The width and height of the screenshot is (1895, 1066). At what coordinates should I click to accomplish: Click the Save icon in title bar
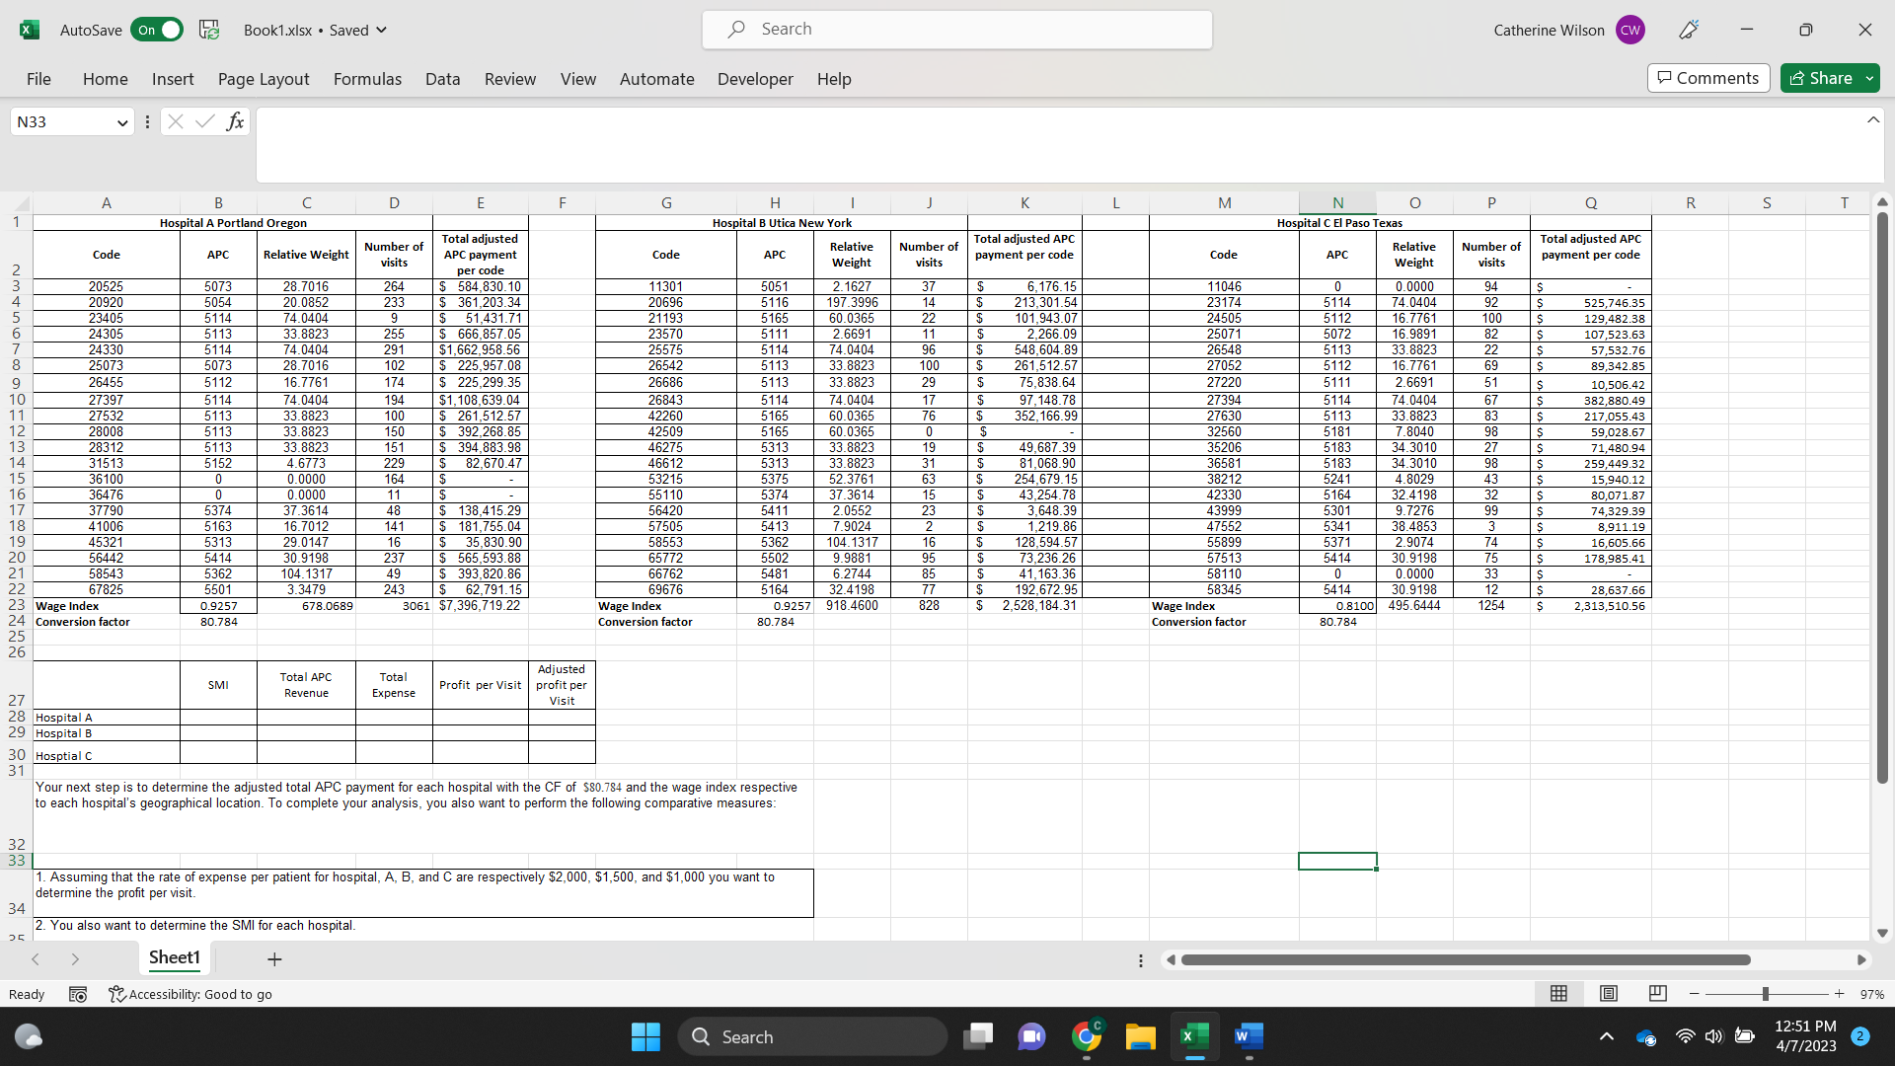coord(209,30)
